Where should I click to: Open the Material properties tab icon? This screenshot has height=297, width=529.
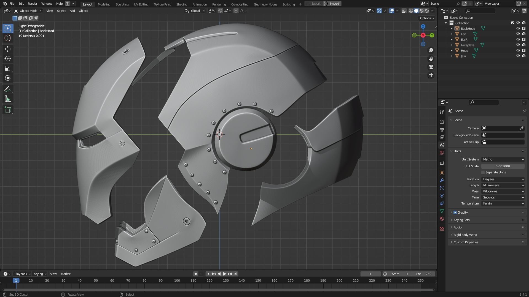pyautogui.click(x=442, y=219)
